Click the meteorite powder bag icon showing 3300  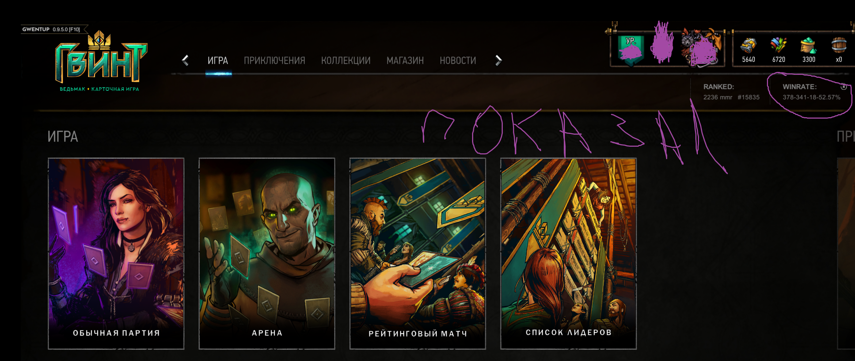(809, 46)
